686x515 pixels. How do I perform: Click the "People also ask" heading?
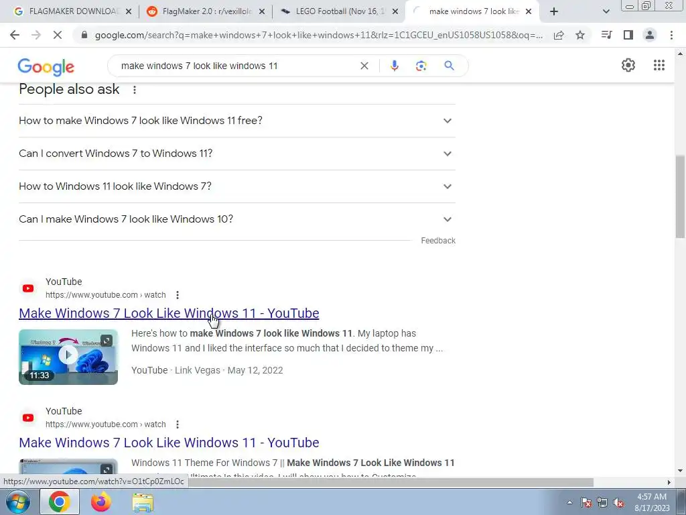tap(69, 89)
